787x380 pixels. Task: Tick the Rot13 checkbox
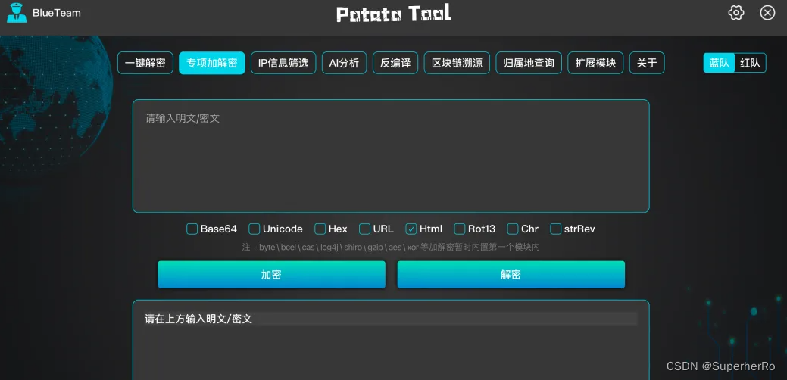pyautogui.click(x=459, y=229)
